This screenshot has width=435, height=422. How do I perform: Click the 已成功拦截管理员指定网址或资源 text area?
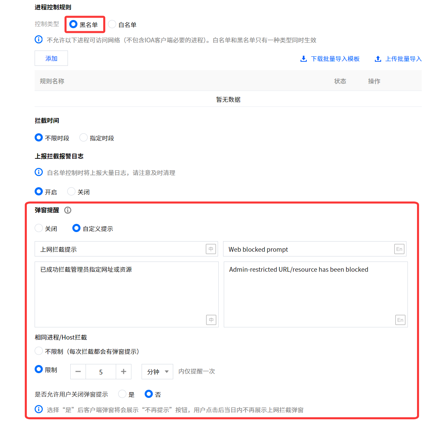[127, 294]
